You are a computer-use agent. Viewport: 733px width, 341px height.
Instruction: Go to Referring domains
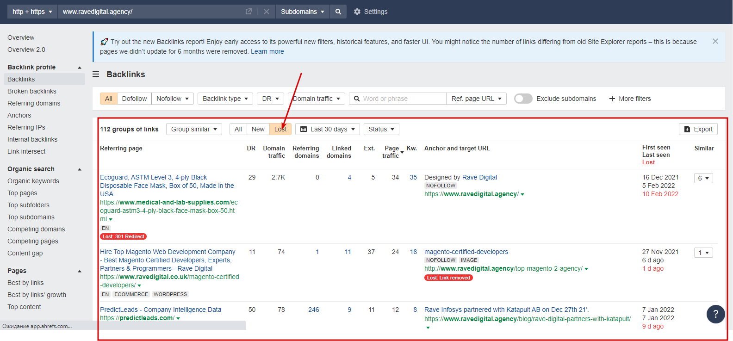tap(34, 103)
